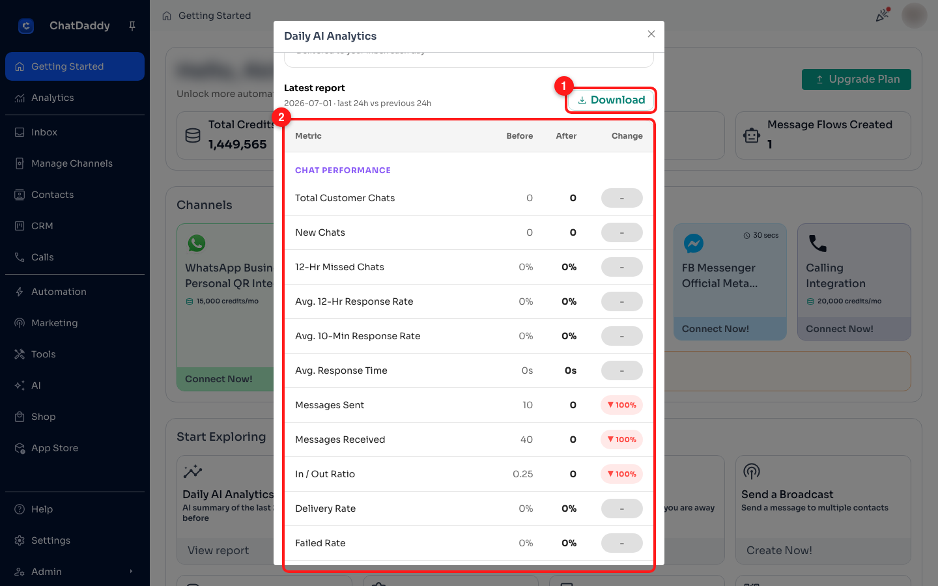This screenshot has width=938, height=586.
Task: Pin the sidebar with the pin icon
Action: (132, 26)
